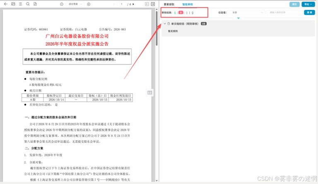Viewport: 318px width, 184px height.
Task: Click the 公告编号: 2026-063 text
Action: (x=112, y=29)
